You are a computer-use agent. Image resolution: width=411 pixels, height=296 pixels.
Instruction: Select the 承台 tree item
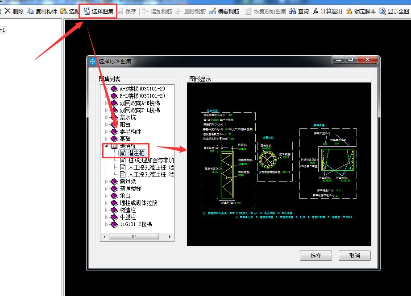point(125,196)
